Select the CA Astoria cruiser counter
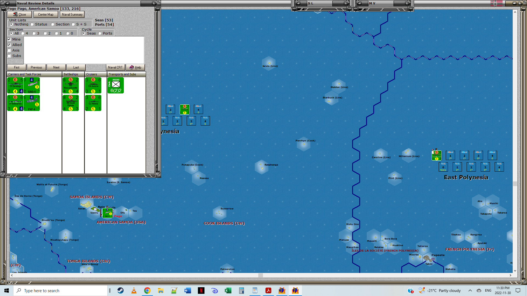The height and width of the screenshot is (296, 527). [x=93, y=86]
